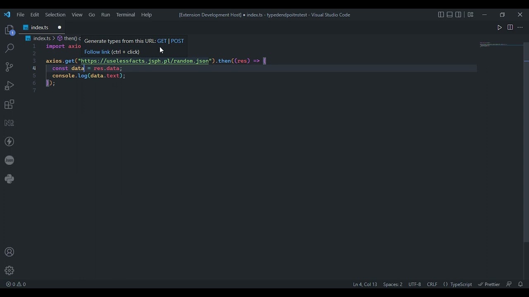Screen dimensions: 529x297
Task: Click Ln 4, Col 13 in status bar
Action: [365, 284]
